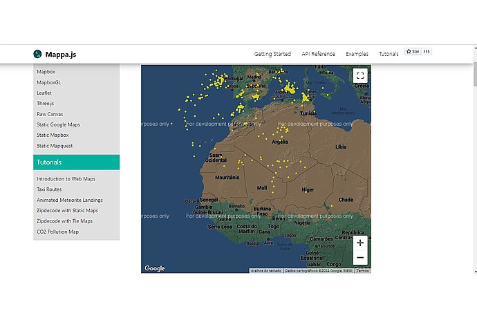The height and width of the screenshot is (318, 477).
Task: Click the Termos link on the map
Action: [x=362, y=270]
